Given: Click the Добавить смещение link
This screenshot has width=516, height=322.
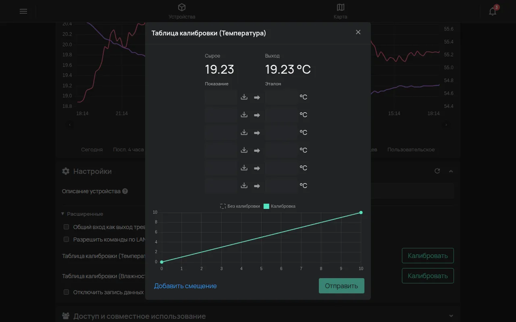Looking at the screenshot, I should (x=185, y=286).
